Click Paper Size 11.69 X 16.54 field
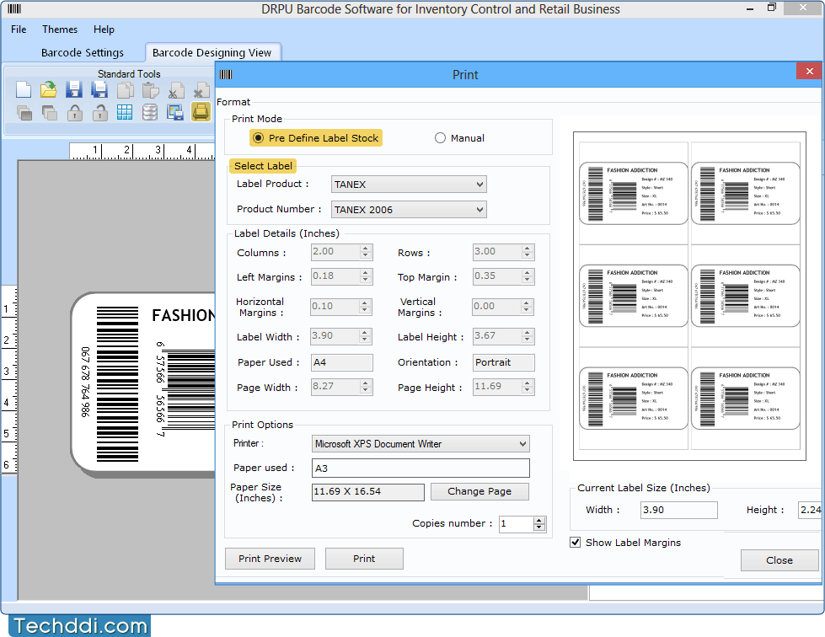Viewport: 825px width, 637px height. [x=367, y=492]
